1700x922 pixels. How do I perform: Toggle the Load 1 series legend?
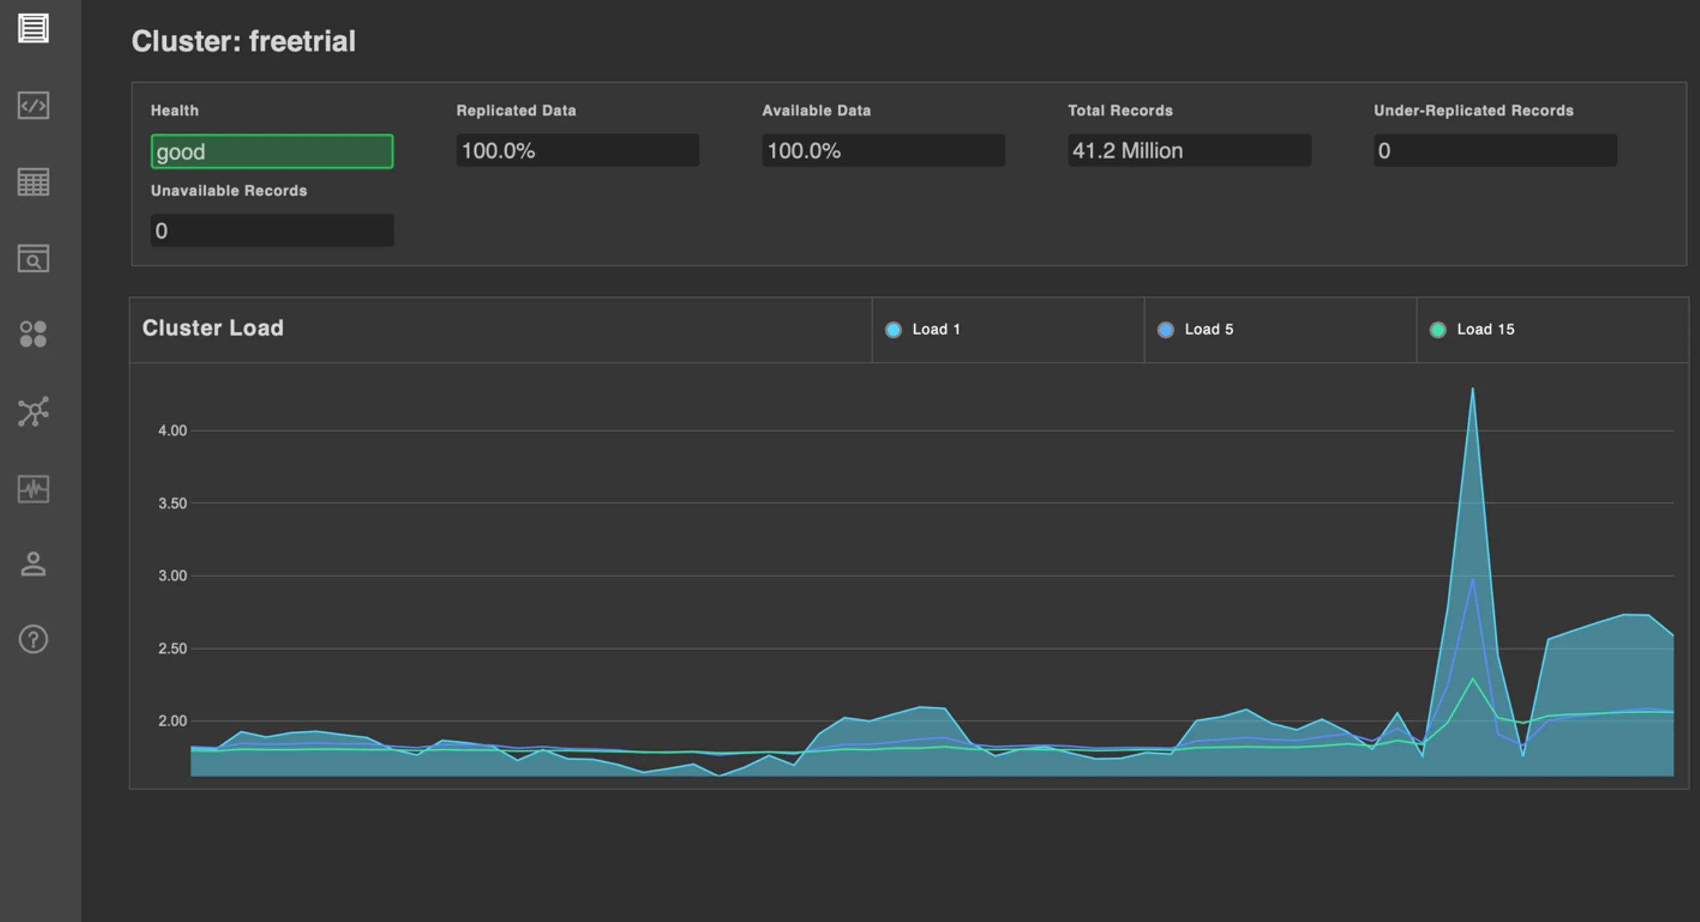(x=924, y=329)
